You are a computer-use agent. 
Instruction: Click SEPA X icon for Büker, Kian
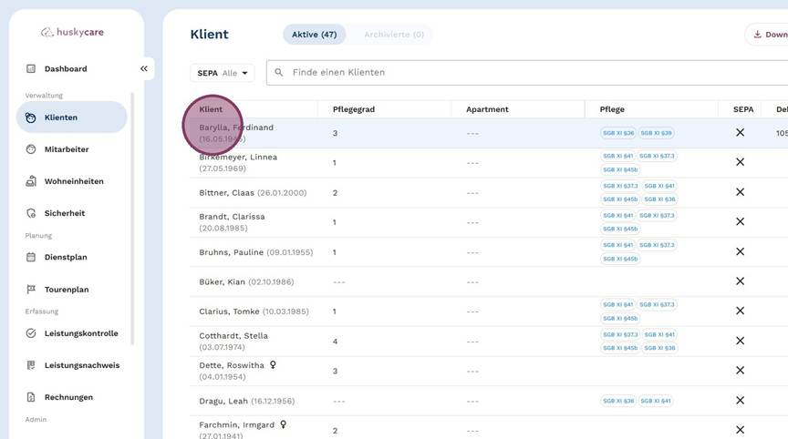(741, 281)
